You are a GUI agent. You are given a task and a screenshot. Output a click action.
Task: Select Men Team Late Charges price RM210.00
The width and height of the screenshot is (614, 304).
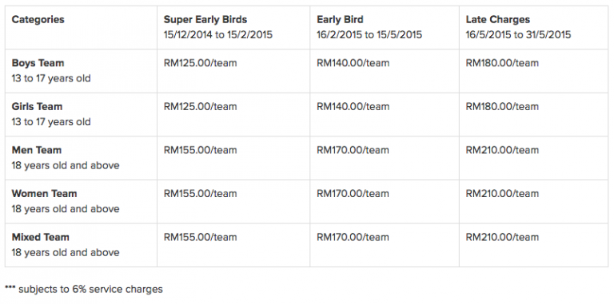click(502, 150)
